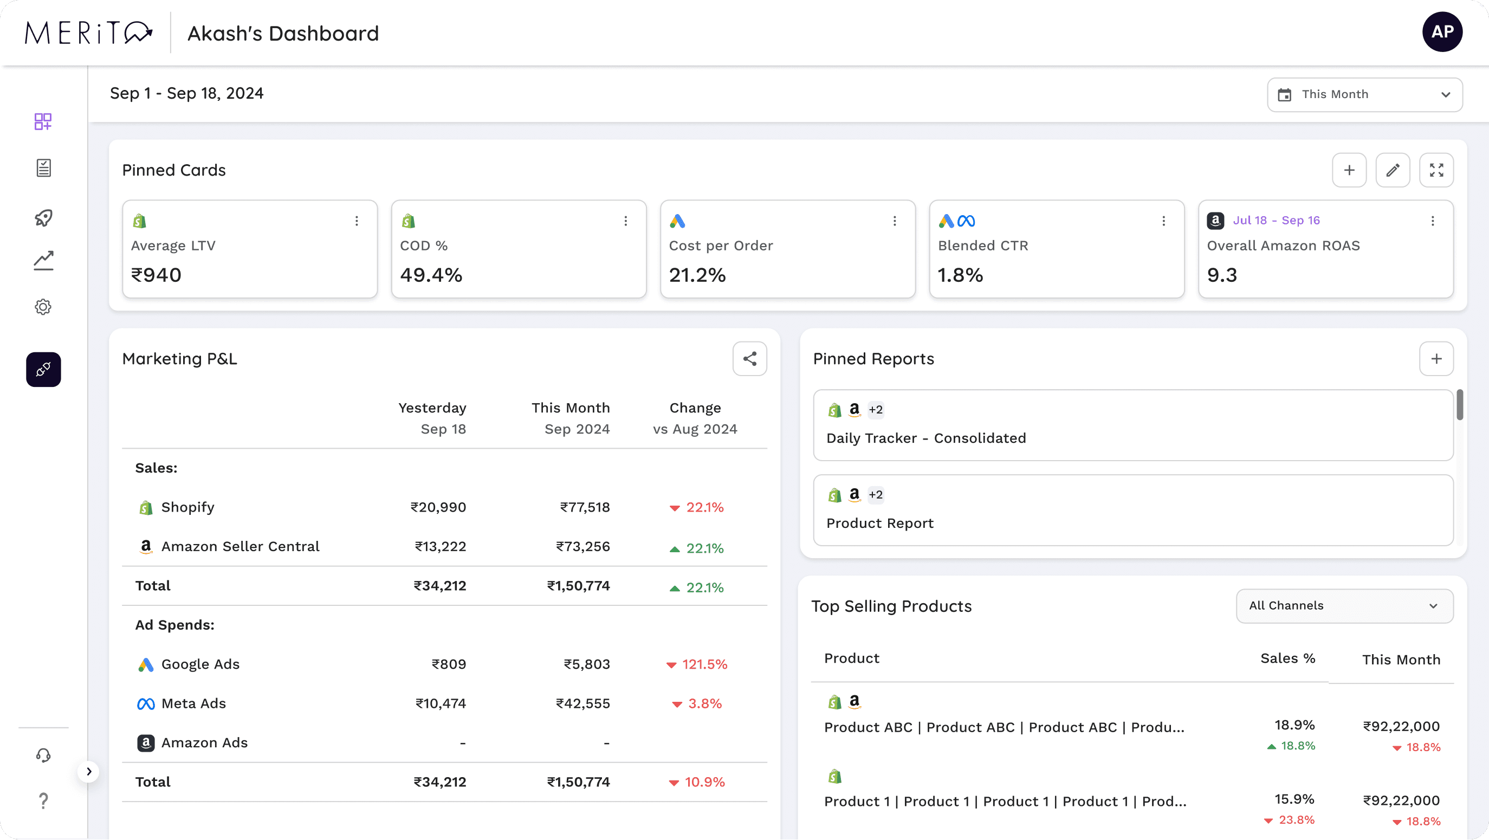Click the rocket launch icon in sidebar
This screenshot has width=1489, height=840.
43,217
